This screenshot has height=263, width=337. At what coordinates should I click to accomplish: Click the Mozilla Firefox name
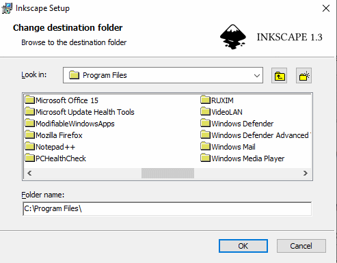coord(59,135)
